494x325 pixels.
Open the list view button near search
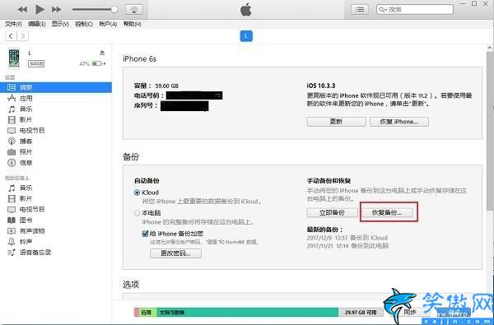360,9
